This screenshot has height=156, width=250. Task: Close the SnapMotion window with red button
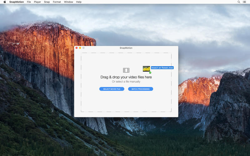(77, 48)
